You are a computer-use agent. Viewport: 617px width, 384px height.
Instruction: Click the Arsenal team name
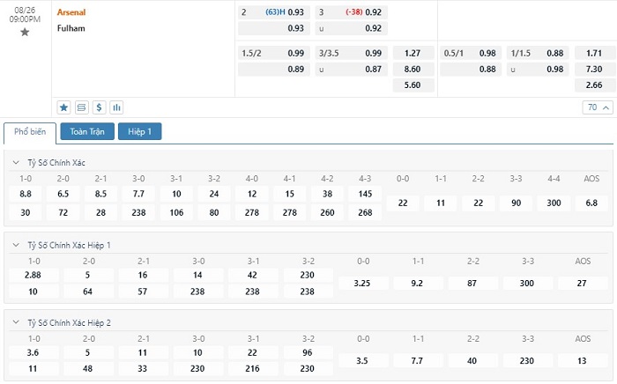click(x=71, y=12)
